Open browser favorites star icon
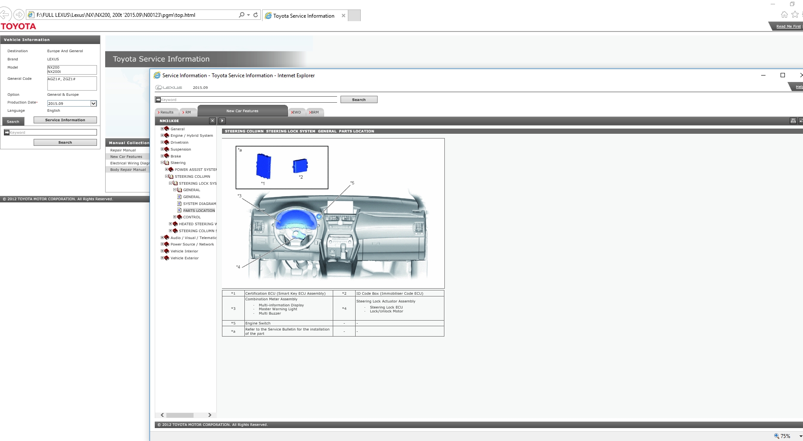803x441 pixels. (795, 15)
